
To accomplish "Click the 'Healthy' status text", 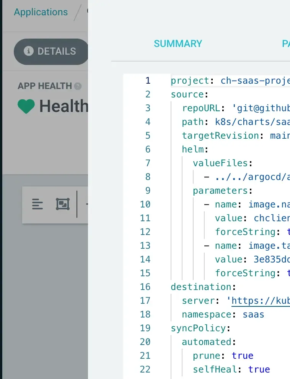I will click(64, 106).
